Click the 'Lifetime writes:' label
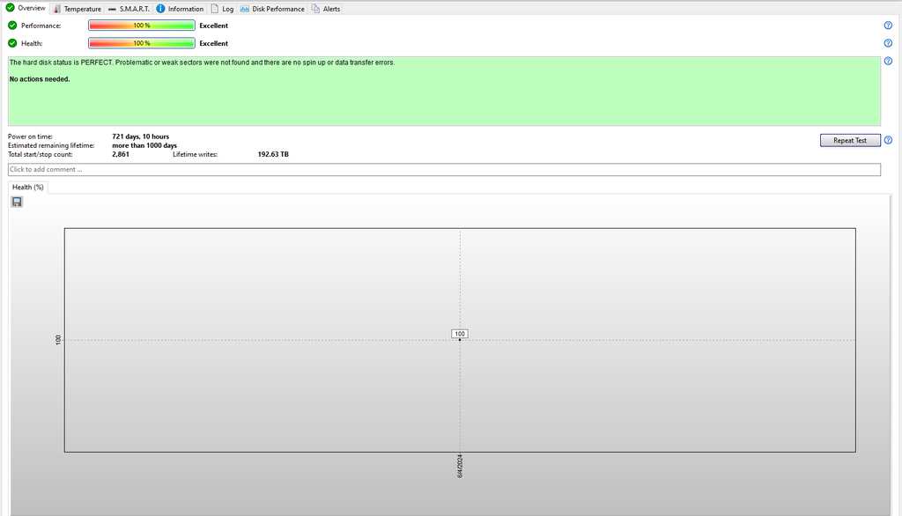Viewport: 902px width, 516px height. coord(195,154)
